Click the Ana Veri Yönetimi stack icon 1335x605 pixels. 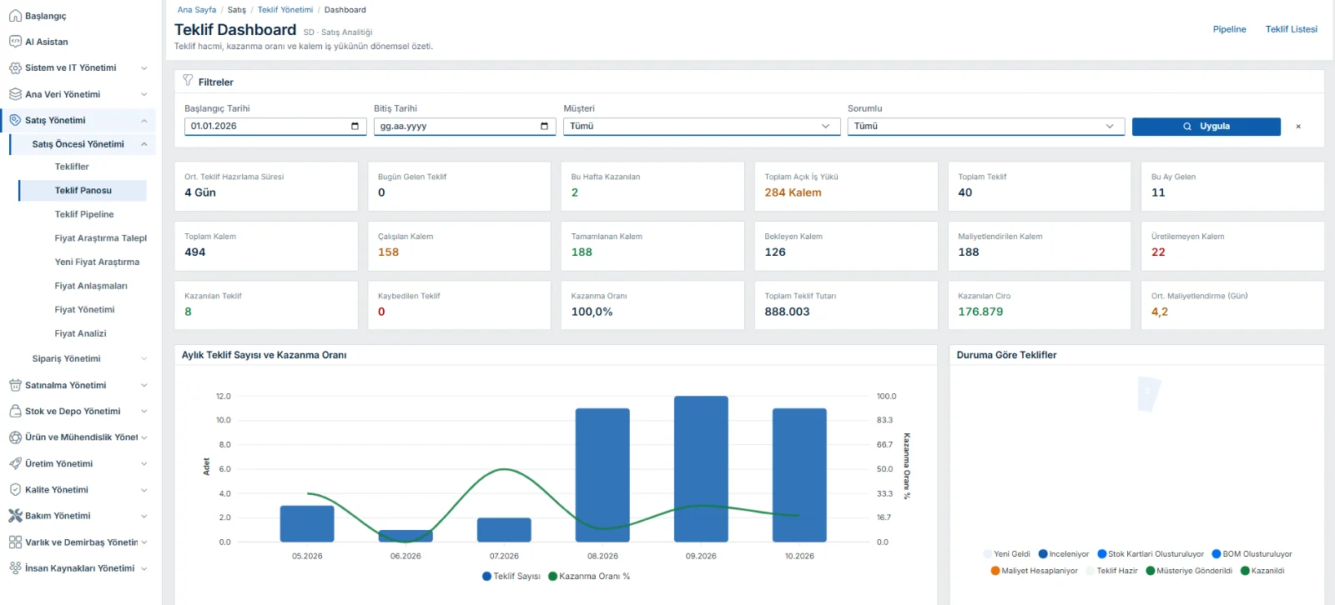click(x=15, y=94)
